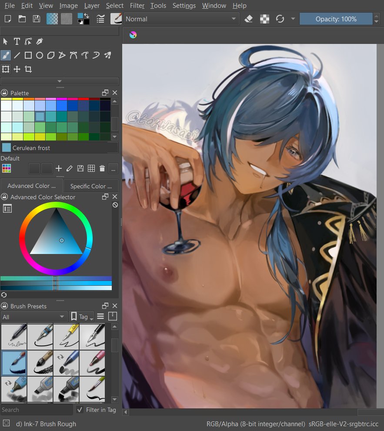Edit the selected palette swatch

coord(70,168)
